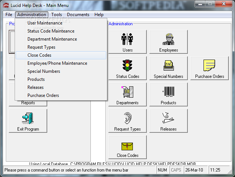This screenshot has width=235, height=177.
Task: Choose Products in the dropdown menu
Action: [61, 79]
